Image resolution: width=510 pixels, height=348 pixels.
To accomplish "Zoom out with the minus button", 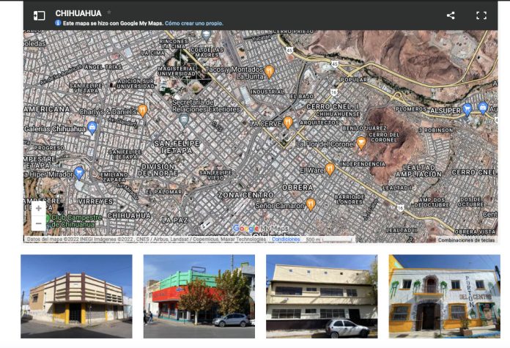I will [38, 223].
